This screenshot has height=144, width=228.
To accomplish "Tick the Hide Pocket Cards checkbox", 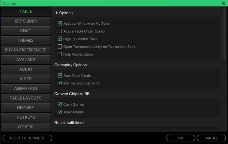I will coord(60,54).
